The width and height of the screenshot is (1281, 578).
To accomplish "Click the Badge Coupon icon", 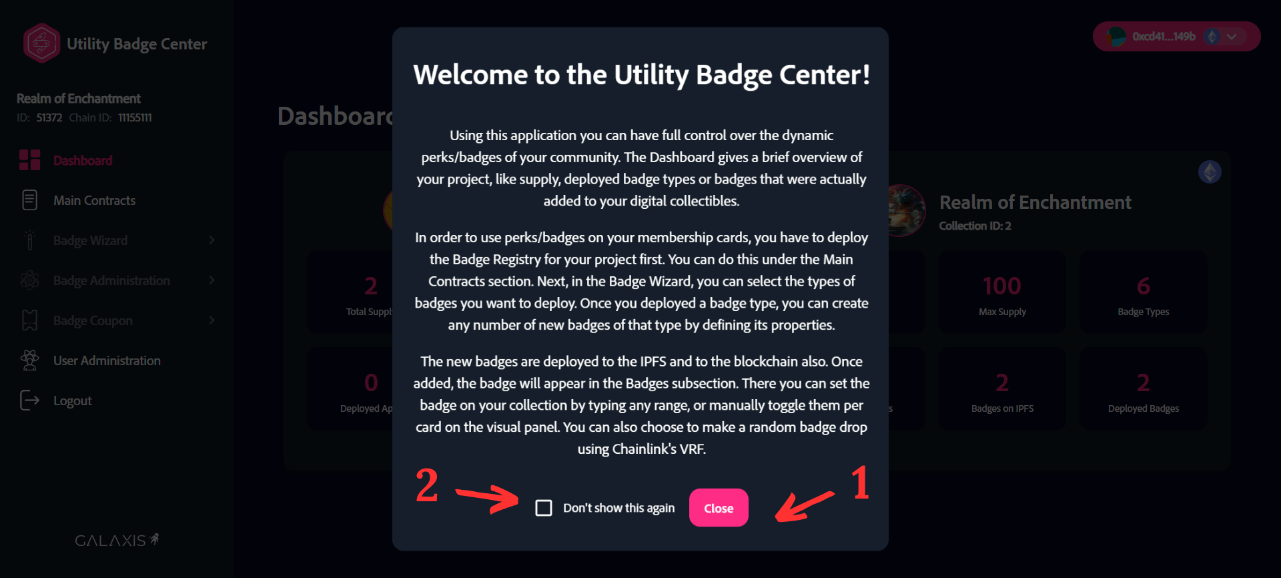I will [29, 320].
